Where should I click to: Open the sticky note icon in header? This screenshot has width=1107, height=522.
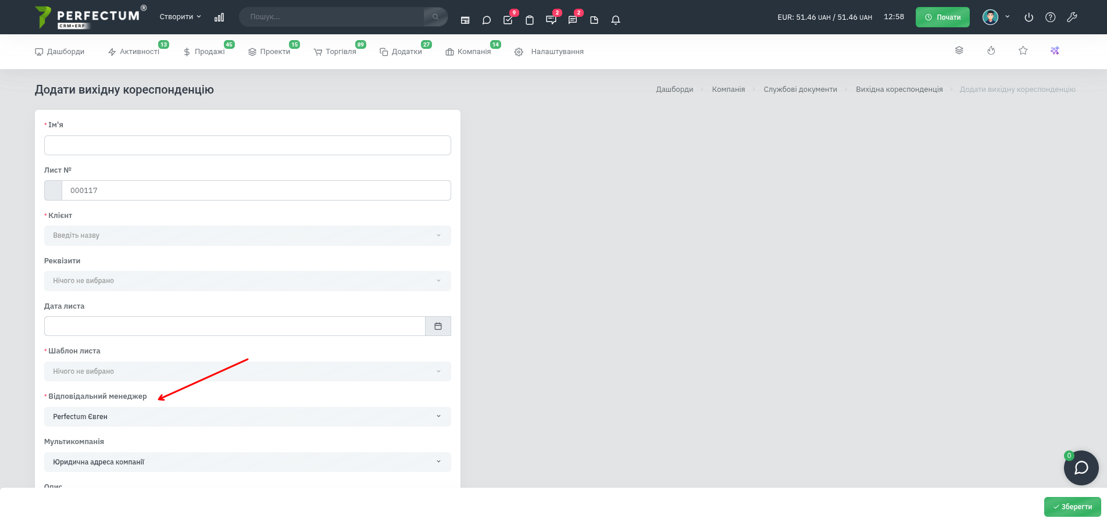[594, 20]
